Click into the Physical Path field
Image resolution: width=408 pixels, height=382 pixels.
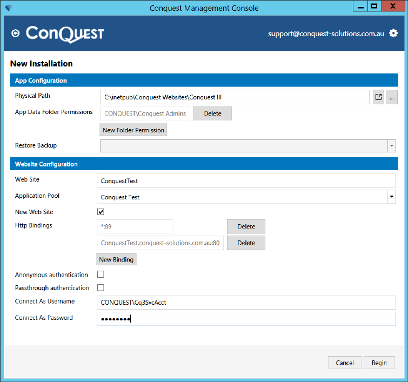(x=235, y=97)
